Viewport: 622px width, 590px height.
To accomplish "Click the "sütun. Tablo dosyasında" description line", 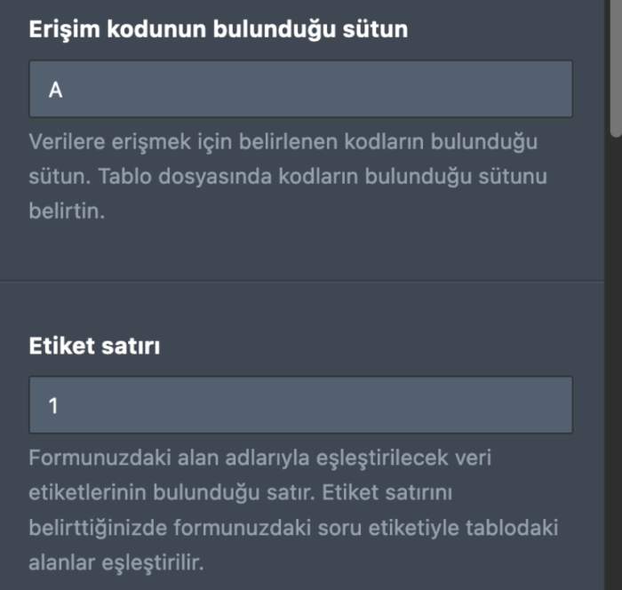I will pos(287,177).
